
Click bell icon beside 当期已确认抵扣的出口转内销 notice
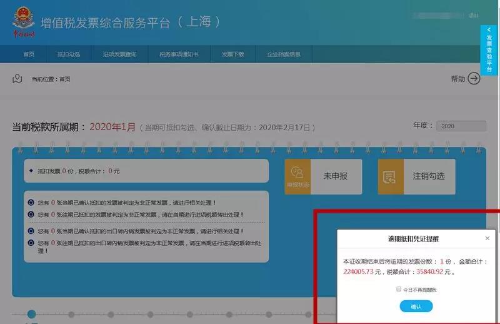click(x=31, y=231)
